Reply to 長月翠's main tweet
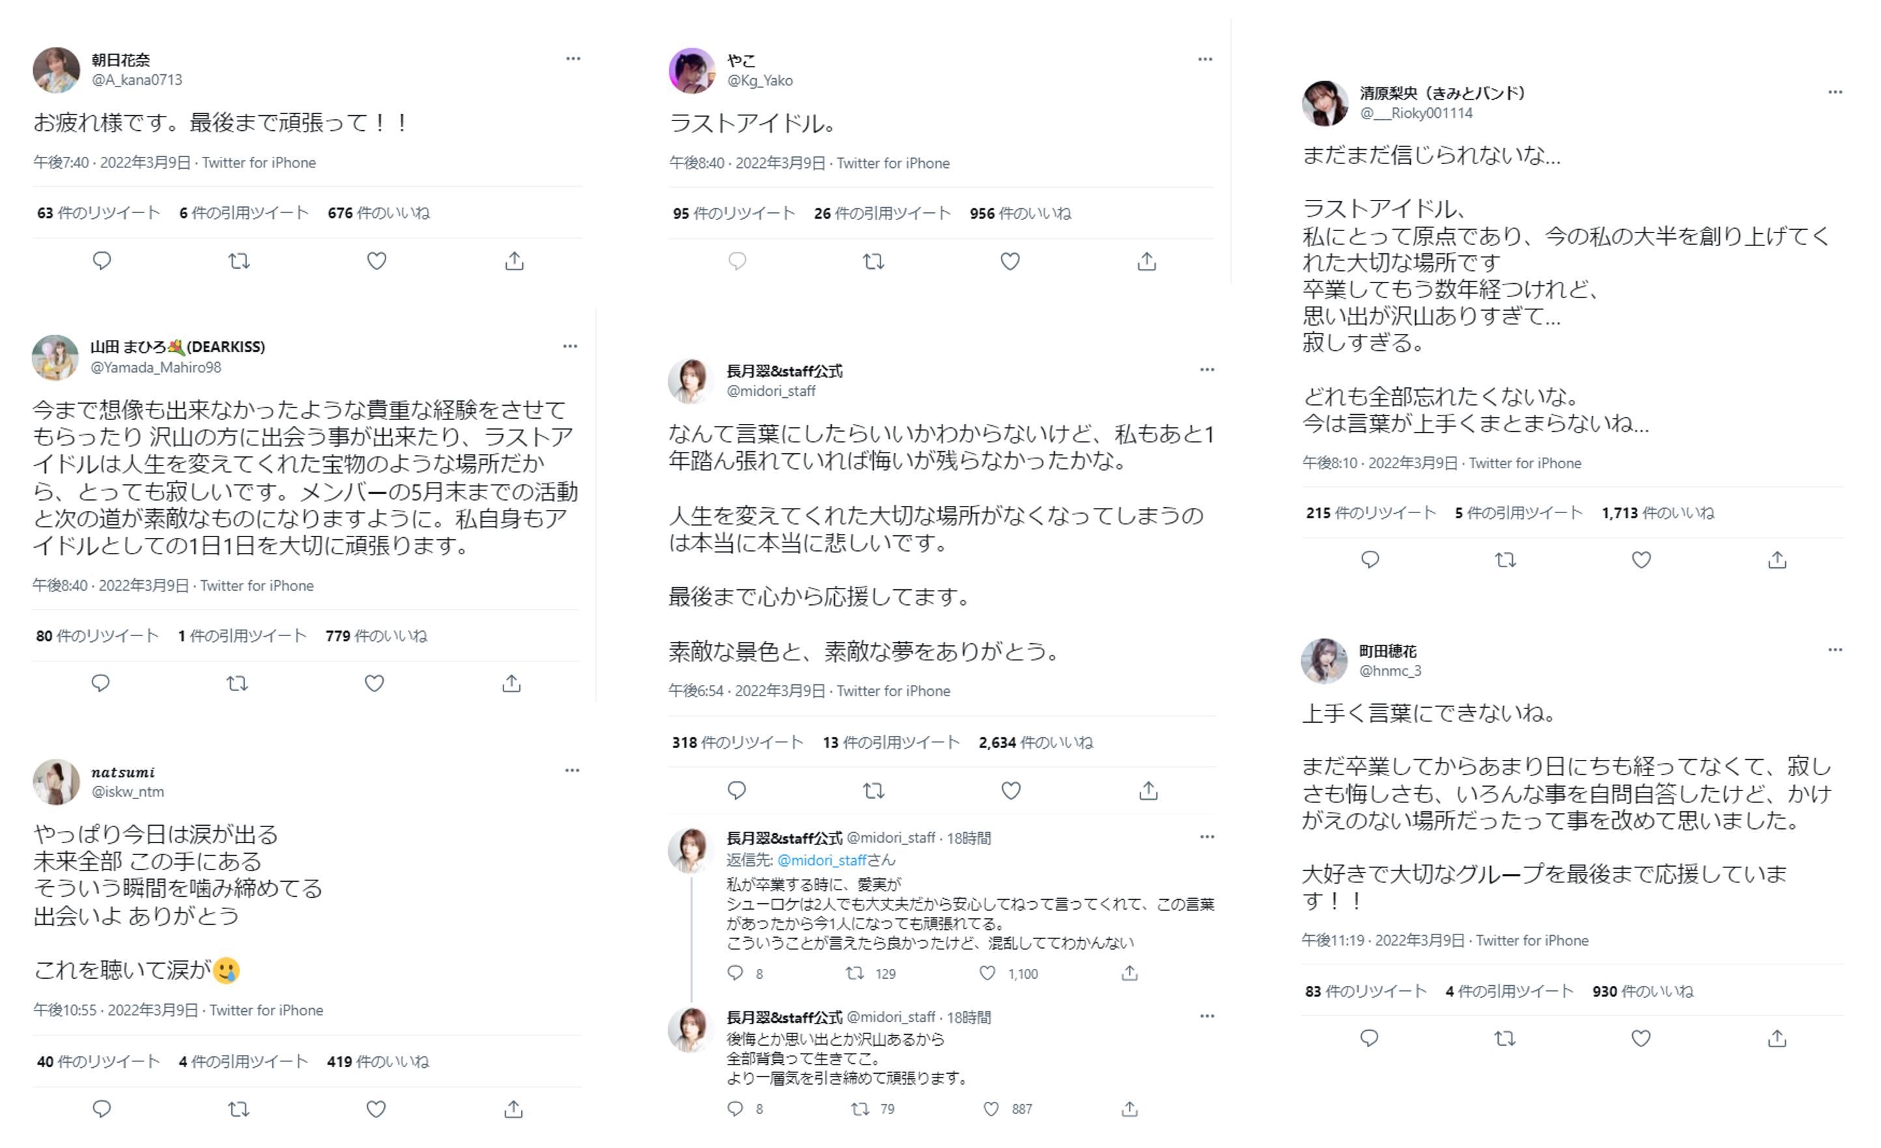This screenshot has height=1148, width=1881. coord(737,791)
